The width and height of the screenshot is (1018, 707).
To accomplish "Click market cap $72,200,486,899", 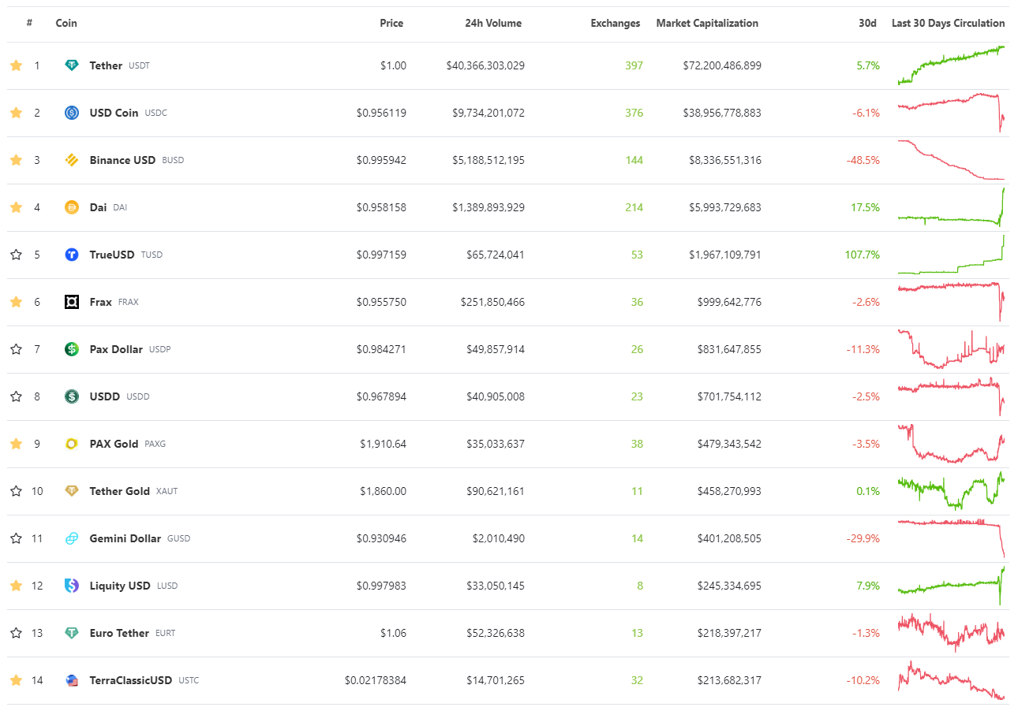I will 722,65.
